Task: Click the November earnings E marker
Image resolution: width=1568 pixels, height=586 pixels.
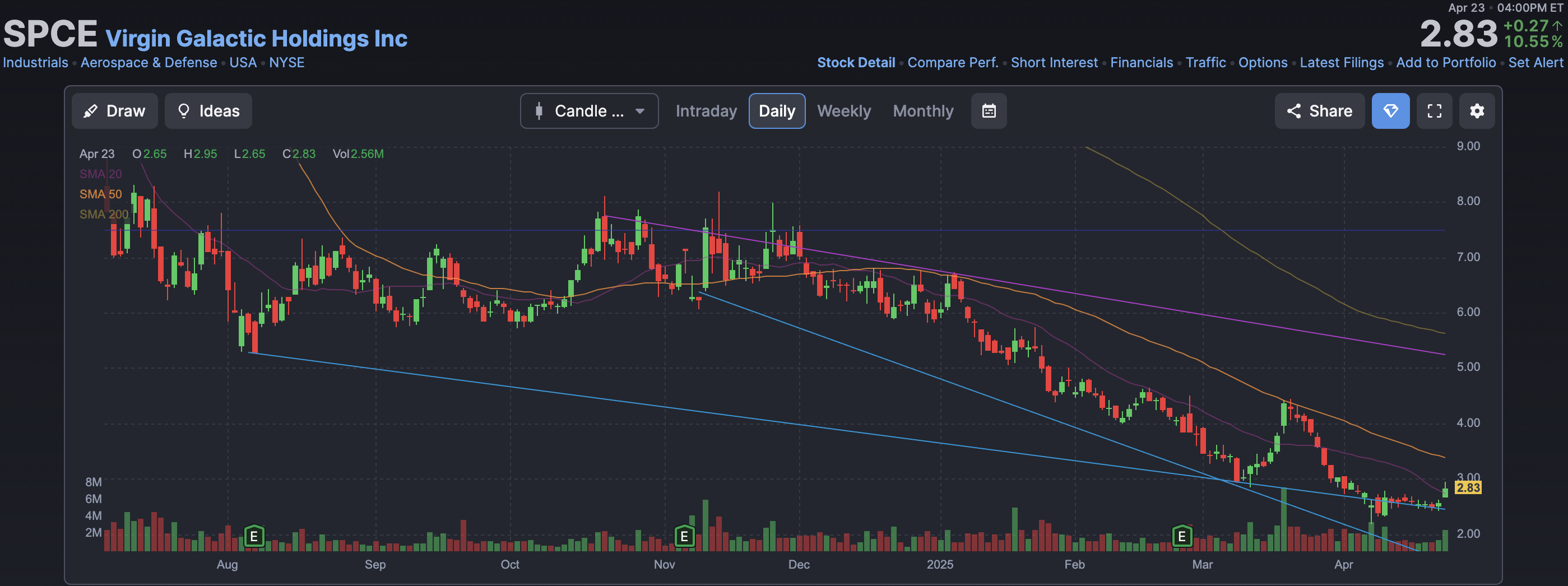Action: coord(684,536)
